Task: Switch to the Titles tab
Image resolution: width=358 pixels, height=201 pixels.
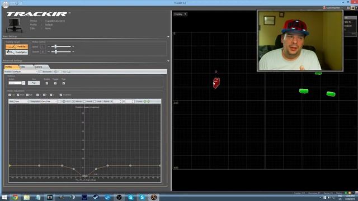Action: [26, 67]
